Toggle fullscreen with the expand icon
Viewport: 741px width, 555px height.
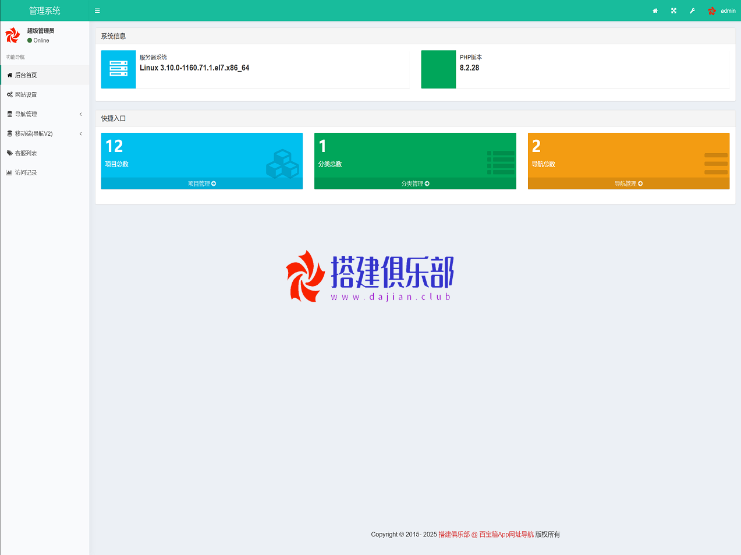point(673,10)
